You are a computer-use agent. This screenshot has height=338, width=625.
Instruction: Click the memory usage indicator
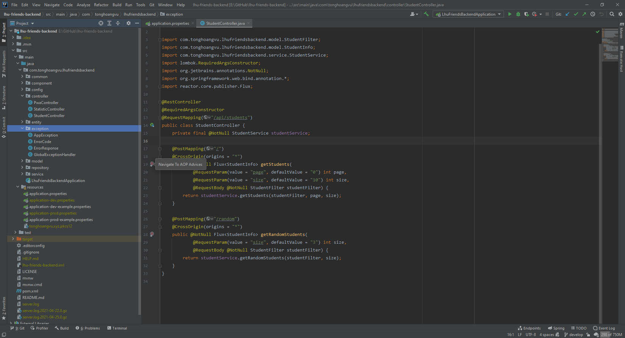click(x=611, y=335)
